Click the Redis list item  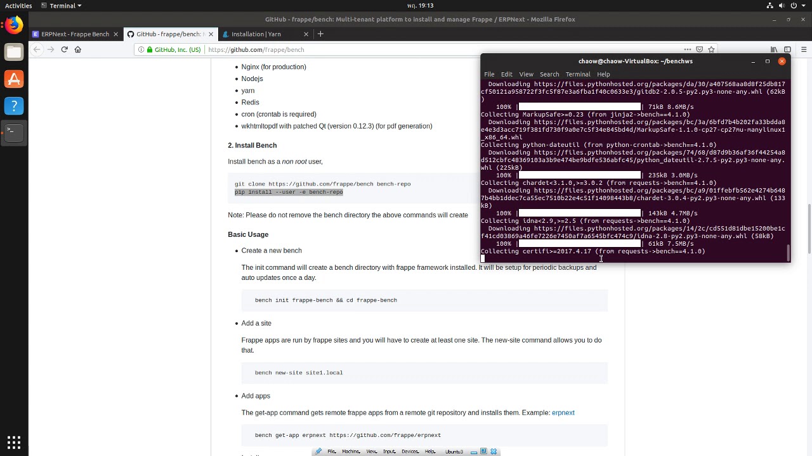coord(250,103)
